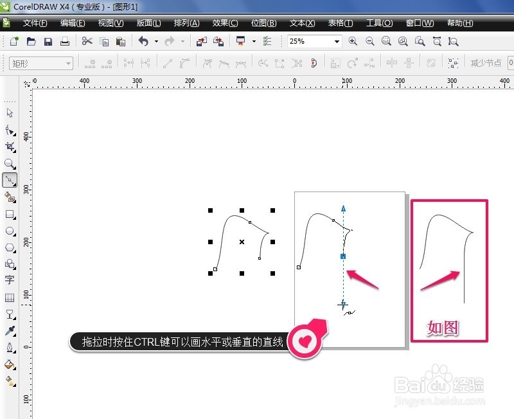
Task: Click the Zoom to all objects icon
Action: pyautogui.click(x=403, y=41)
